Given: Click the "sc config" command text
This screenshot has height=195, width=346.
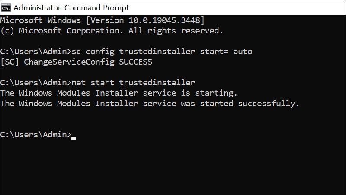Looking at the screenshot, I should click(x=93, y=52).
